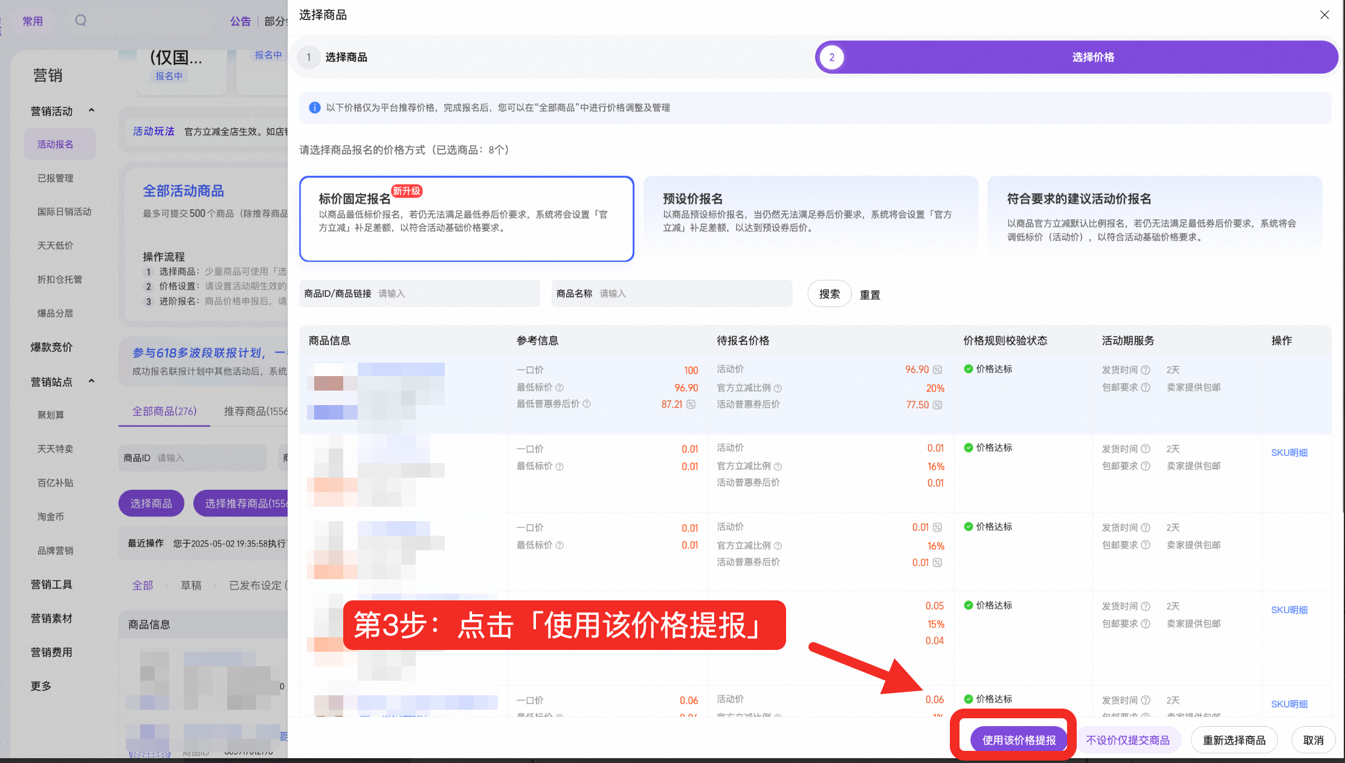Viewport: 1345px width, 763px height.
Task: Open 淘金币 in the sidebar
Action: tap(51, 517)
